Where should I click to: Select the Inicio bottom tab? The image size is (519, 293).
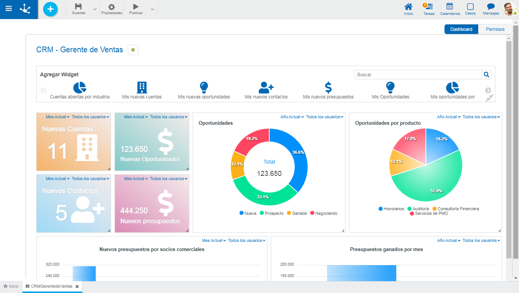[11, 287]
